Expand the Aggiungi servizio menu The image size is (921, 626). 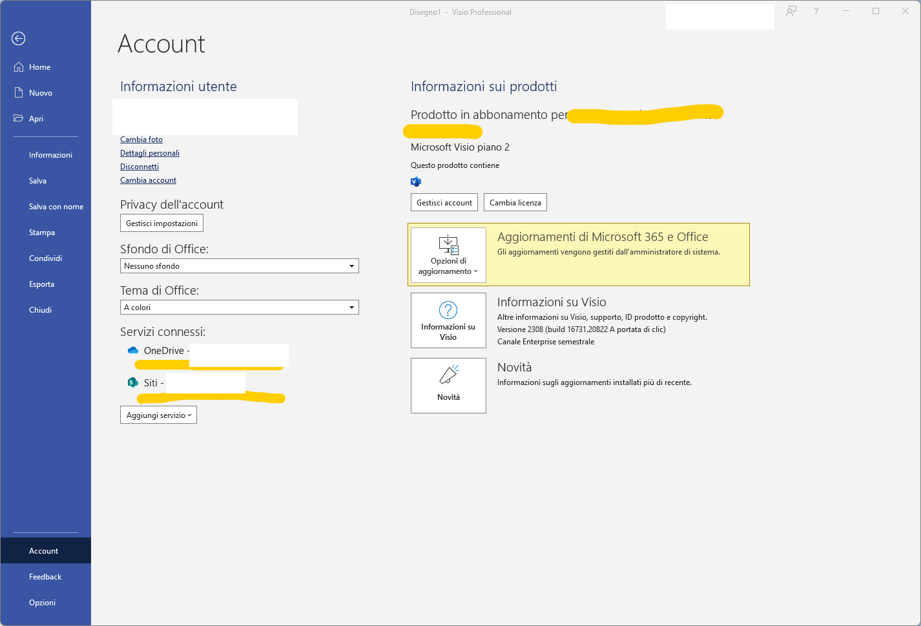tap(158, 415)
